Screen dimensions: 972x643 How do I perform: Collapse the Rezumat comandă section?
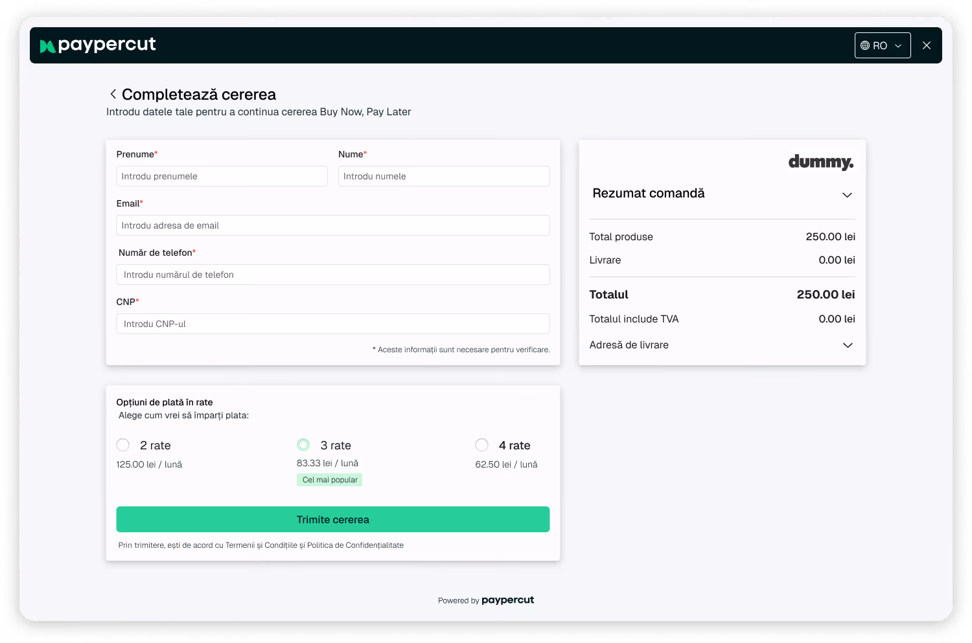847,195
